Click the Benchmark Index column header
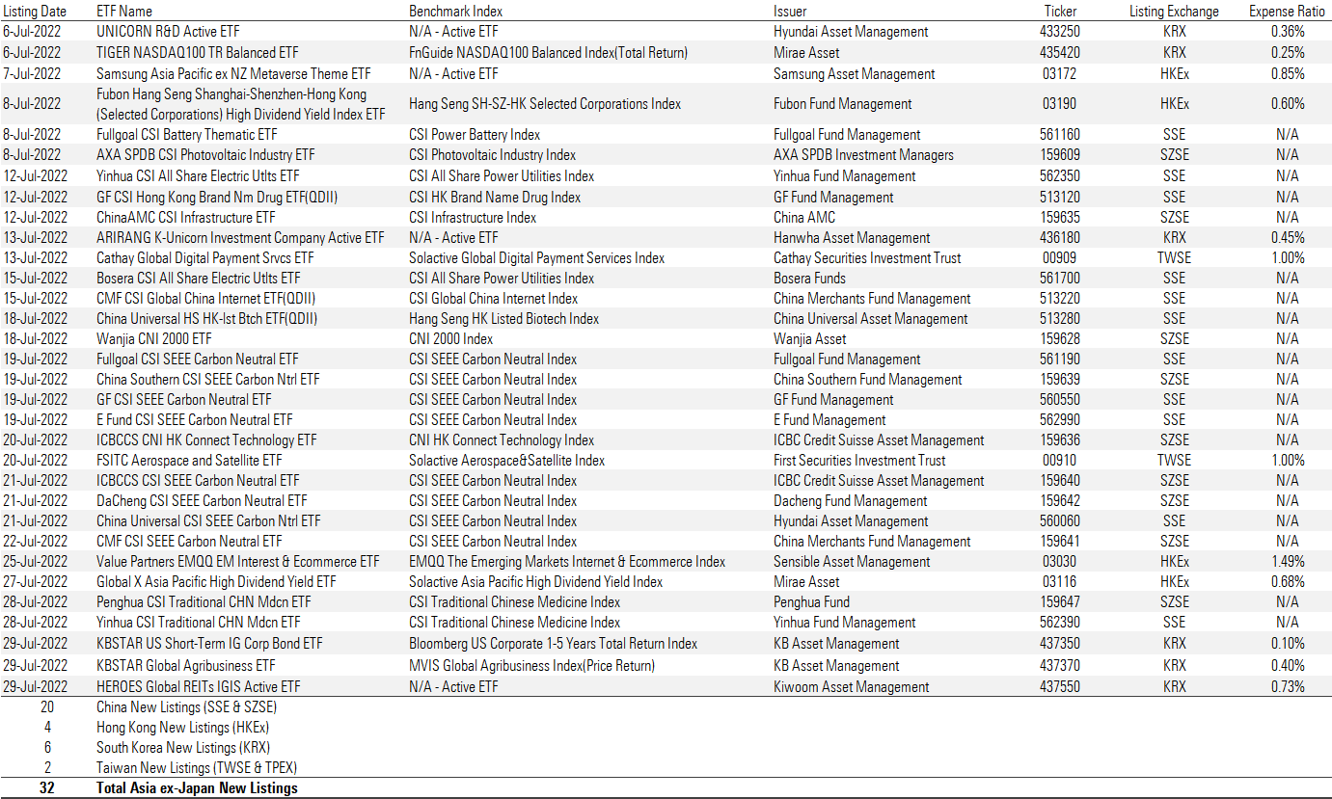 pos(455,12)
